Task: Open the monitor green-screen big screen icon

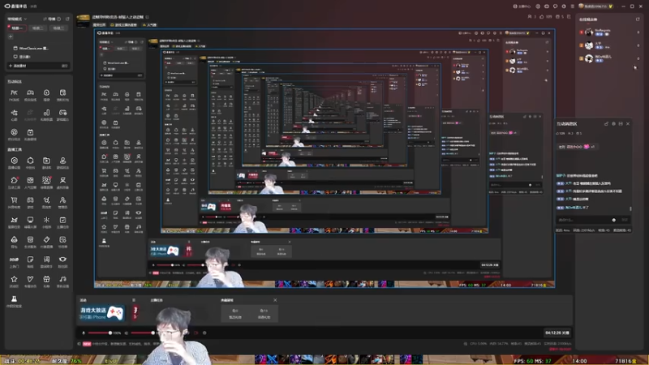Action: (30, 220)
